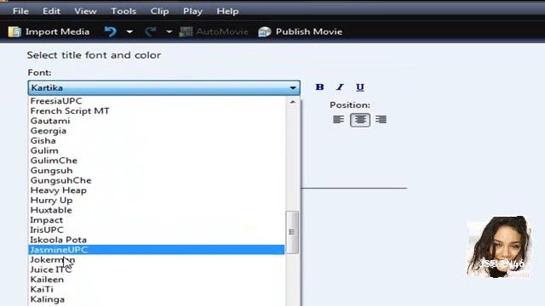Align title text to the right
This screenshot has height=306, width=545.
tap(381, 120)
